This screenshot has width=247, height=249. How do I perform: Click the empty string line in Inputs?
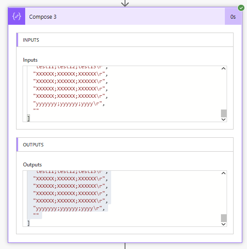tap(36, 110)
